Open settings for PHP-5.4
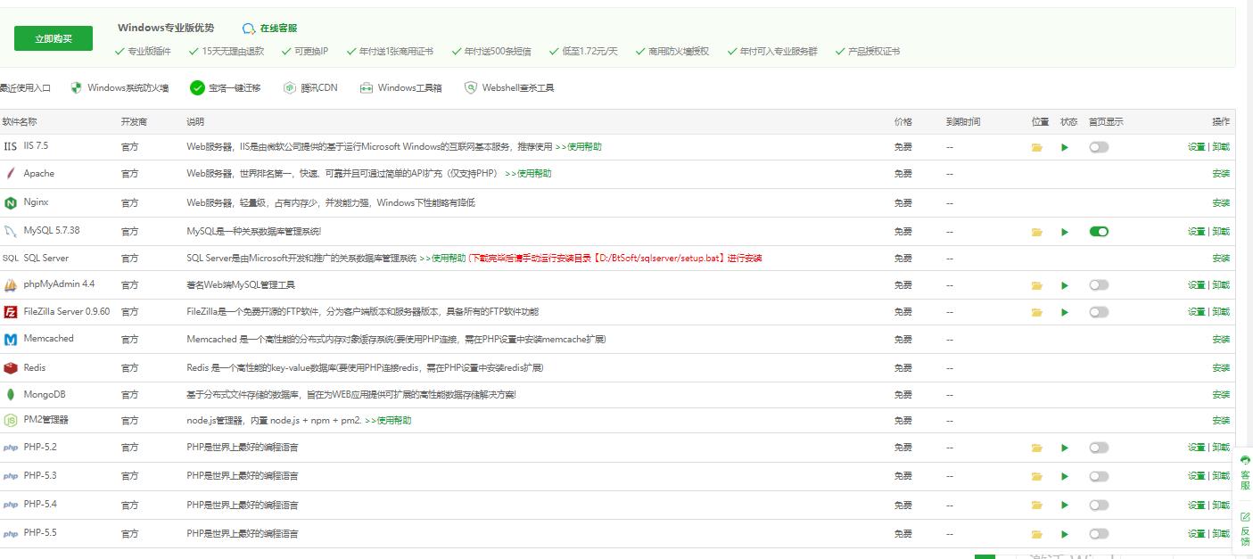 click(1196, 505)
